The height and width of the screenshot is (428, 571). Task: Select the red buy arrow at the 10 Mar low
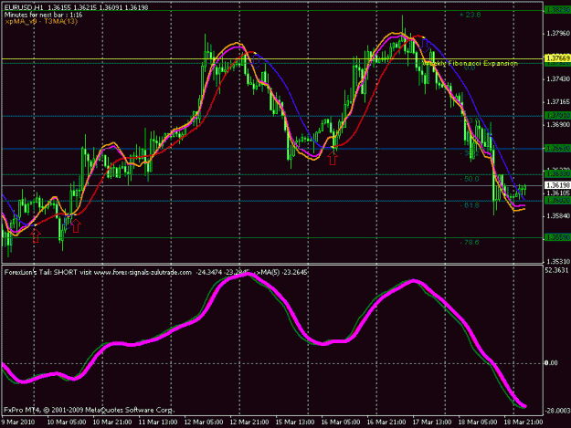click(76, 225)
